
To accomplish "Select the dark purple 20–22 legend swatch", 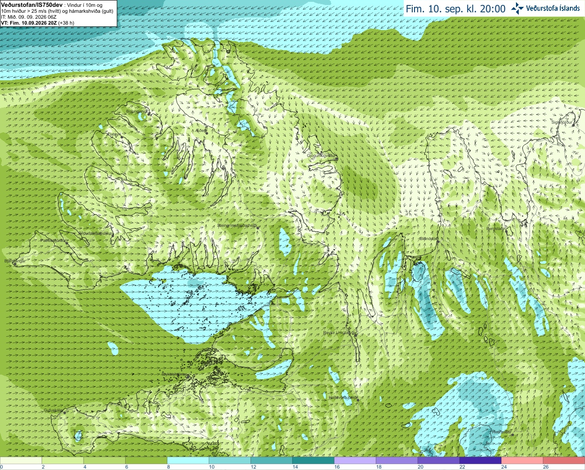I will tap(438, 460).
